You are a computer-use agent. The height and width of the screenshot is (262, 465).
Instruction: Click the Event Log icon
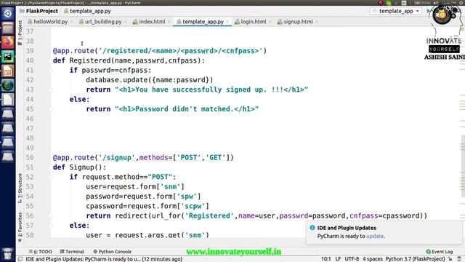(428, 252)
